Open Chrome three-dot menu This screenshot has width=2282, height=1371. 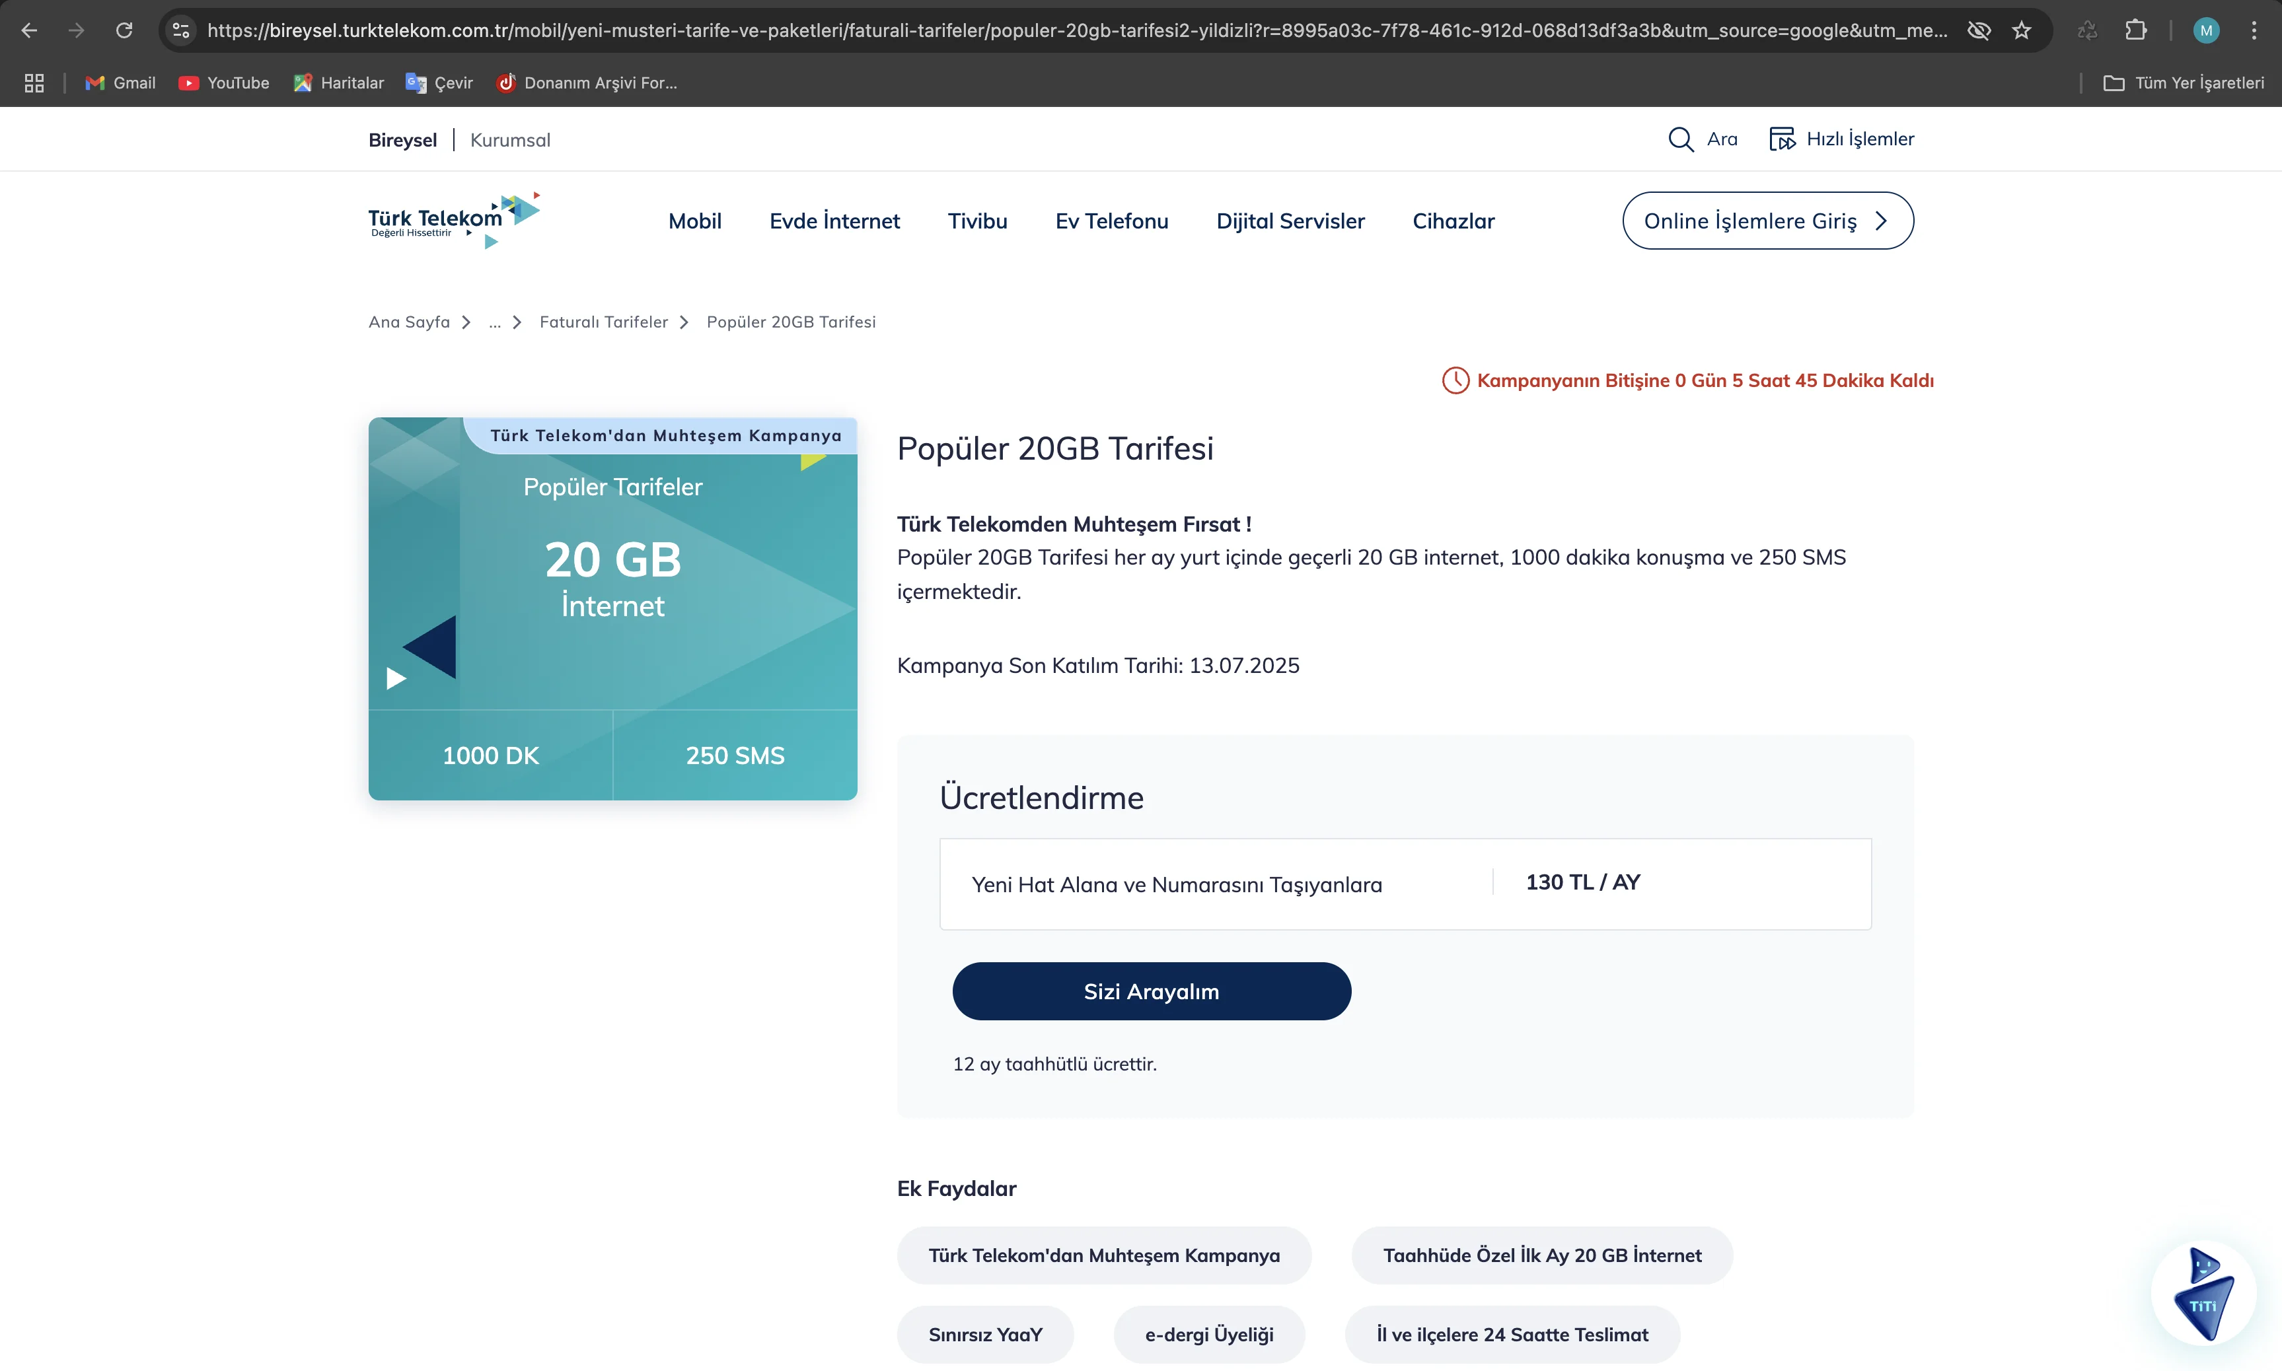[x=2254, y=30]
